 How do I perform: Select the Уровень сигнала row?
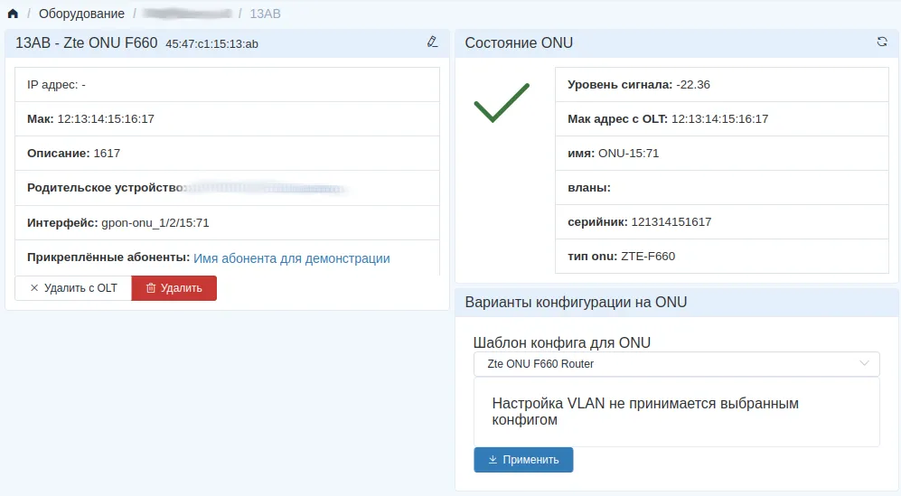tap(721, 85)
